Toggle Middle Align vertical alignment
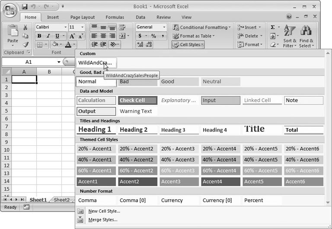This screenshot has height=229, width=332. (103, 27)
